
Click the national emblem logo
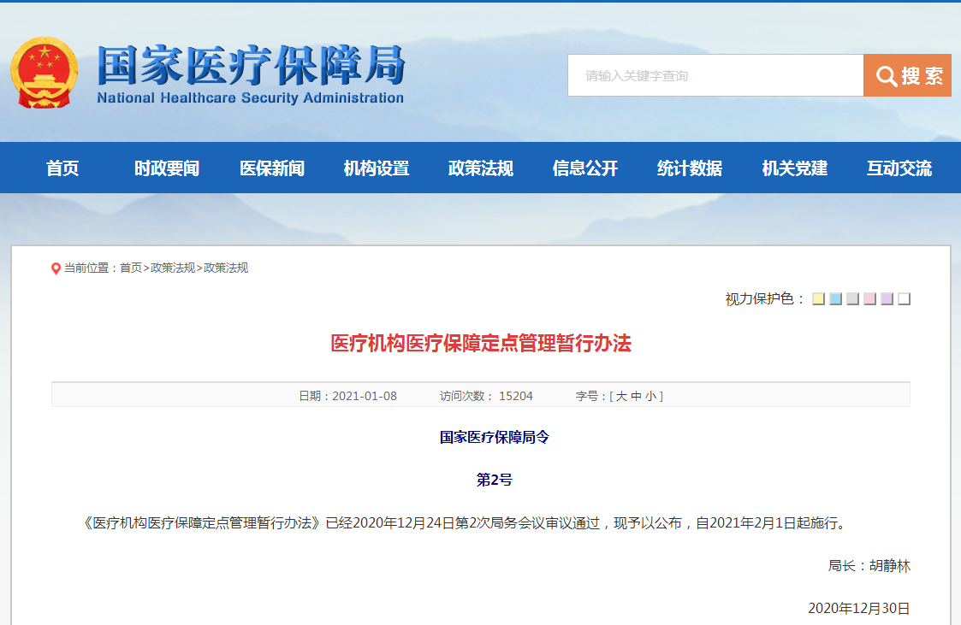pos(44,72)
